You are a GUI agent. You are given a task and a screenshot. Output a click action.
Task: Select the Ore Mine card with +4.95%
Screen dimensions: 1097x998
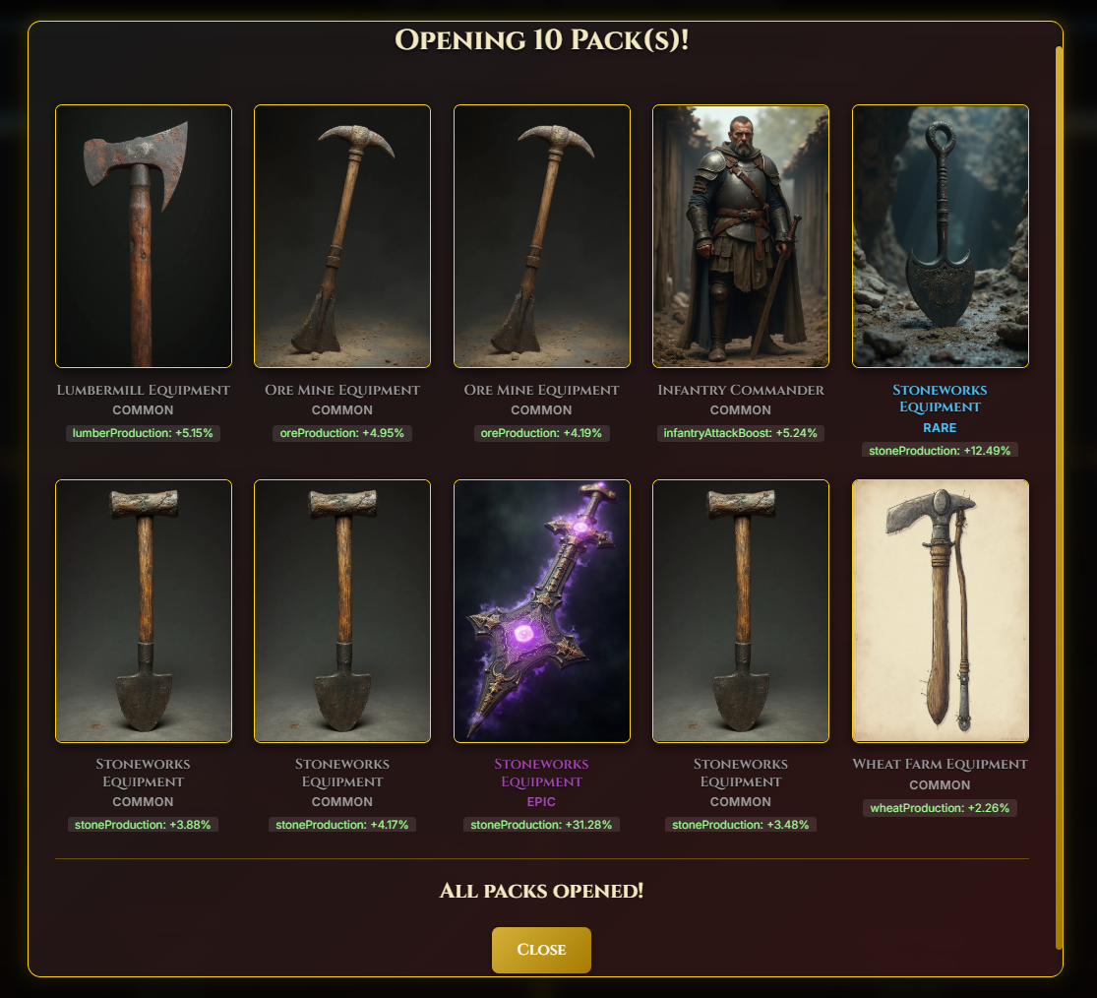pyautogui.click(x=342, y=236)
